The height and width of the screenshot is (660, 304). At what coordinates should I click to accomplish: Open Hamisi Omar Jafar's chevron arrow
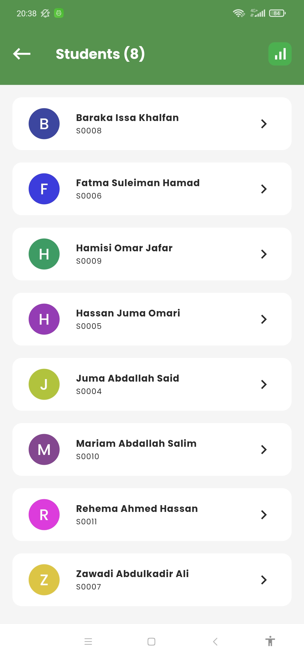(264, 254)
